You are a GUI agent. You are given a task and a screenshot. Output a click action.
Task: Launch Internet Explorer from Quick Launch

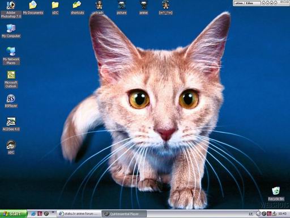(x=33, y=214)
